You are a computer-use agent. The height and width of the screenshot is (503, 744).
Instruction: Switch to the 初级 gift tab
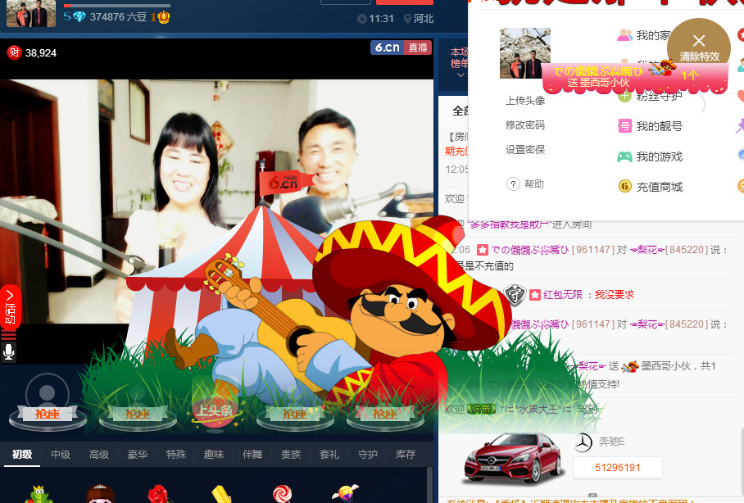point(22,454)
